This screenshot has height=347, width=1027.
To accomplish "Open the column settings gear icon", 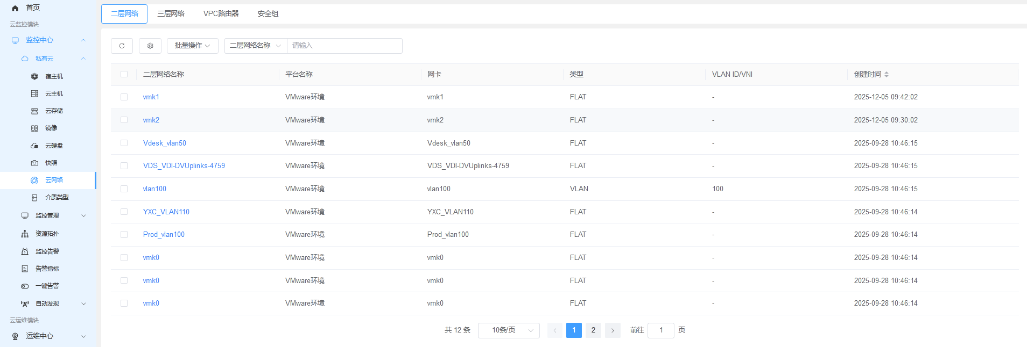I will (x=150, y=46).
